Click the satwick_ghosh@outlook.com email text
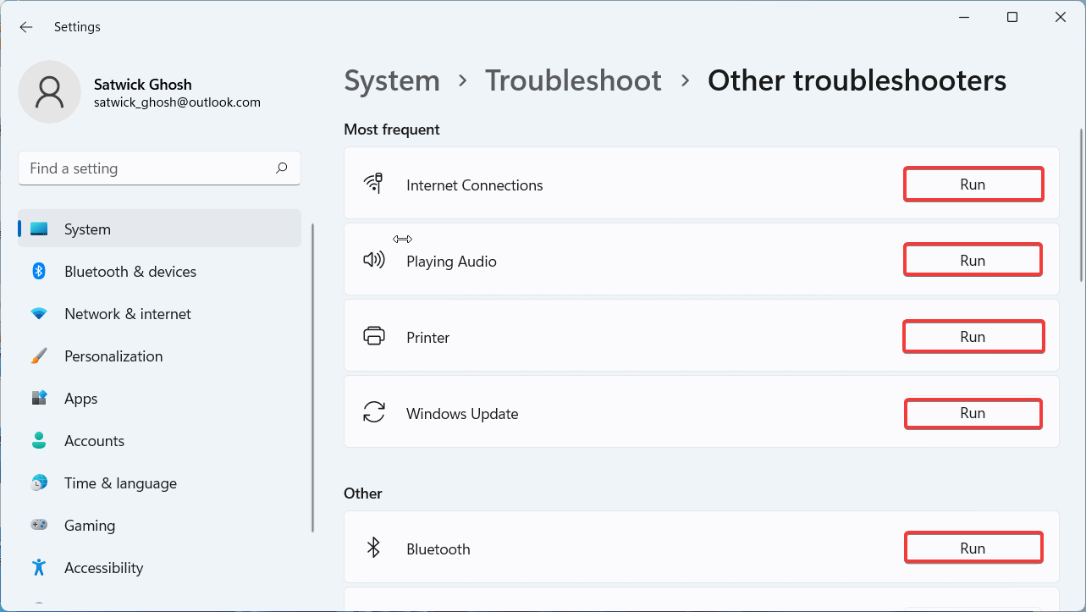 (x=177, y=102)
